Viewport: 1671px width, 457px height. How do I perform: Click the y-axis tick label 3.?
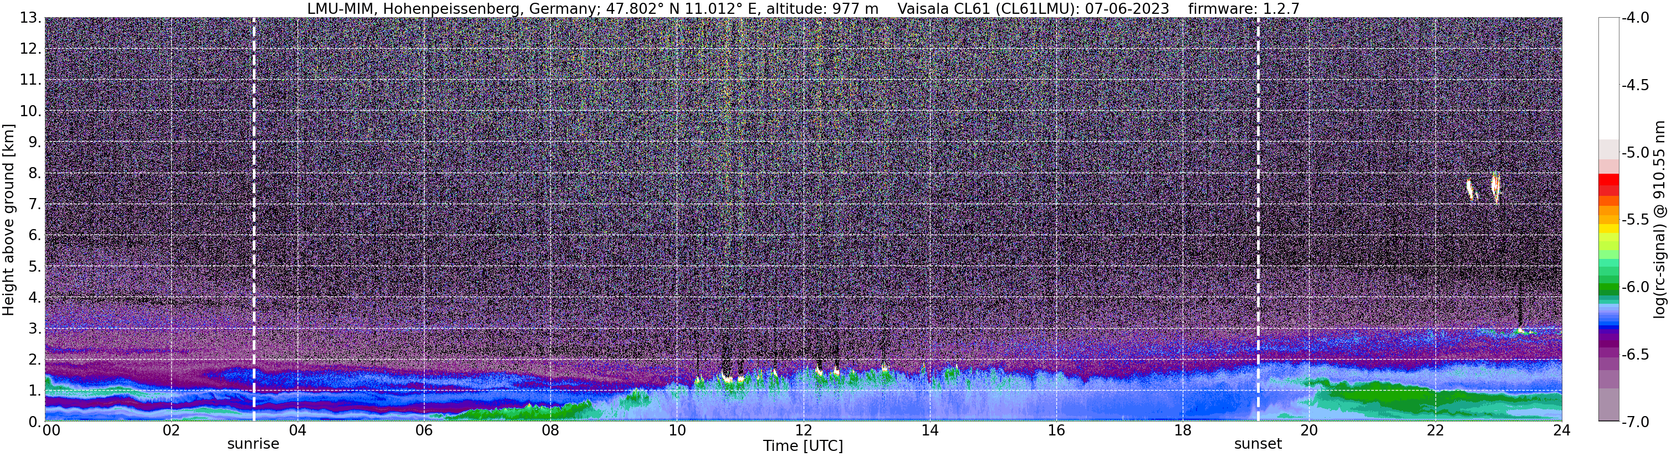(x=34, y=329)
